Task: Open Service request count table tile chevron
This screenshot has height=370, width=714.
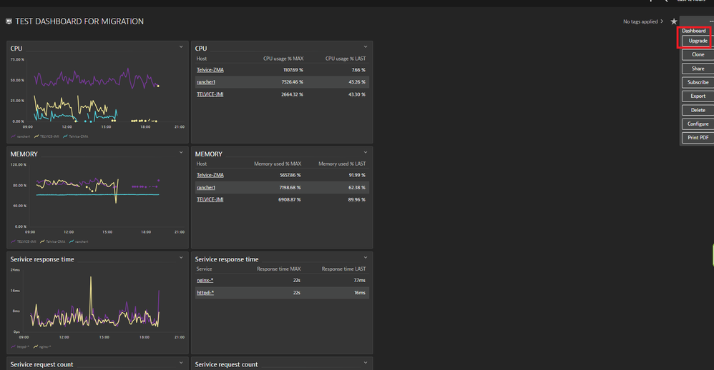Action: point(365,363)
